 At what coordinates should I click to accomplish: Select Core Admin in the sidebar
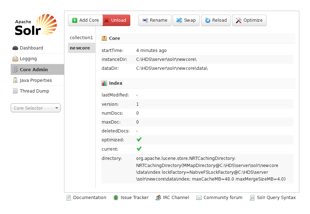click(x=37, y=70)
